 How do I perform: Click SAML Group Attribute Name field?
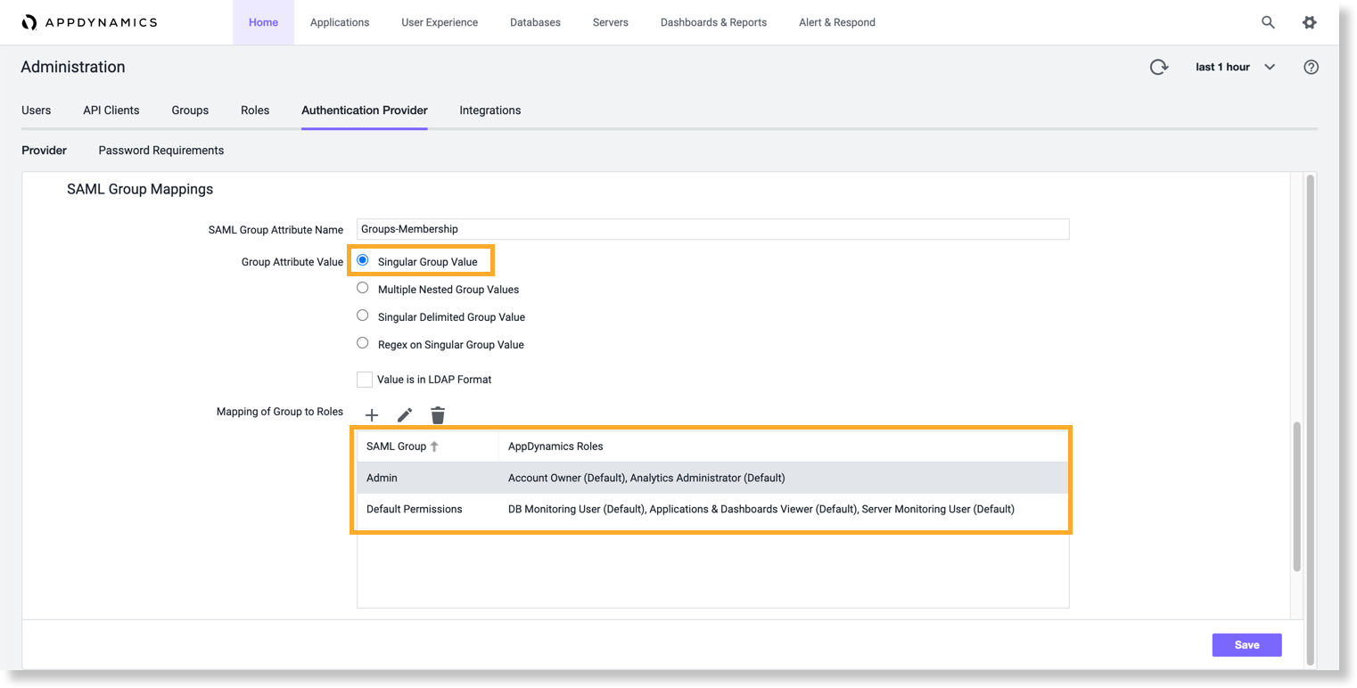point(712,229)
